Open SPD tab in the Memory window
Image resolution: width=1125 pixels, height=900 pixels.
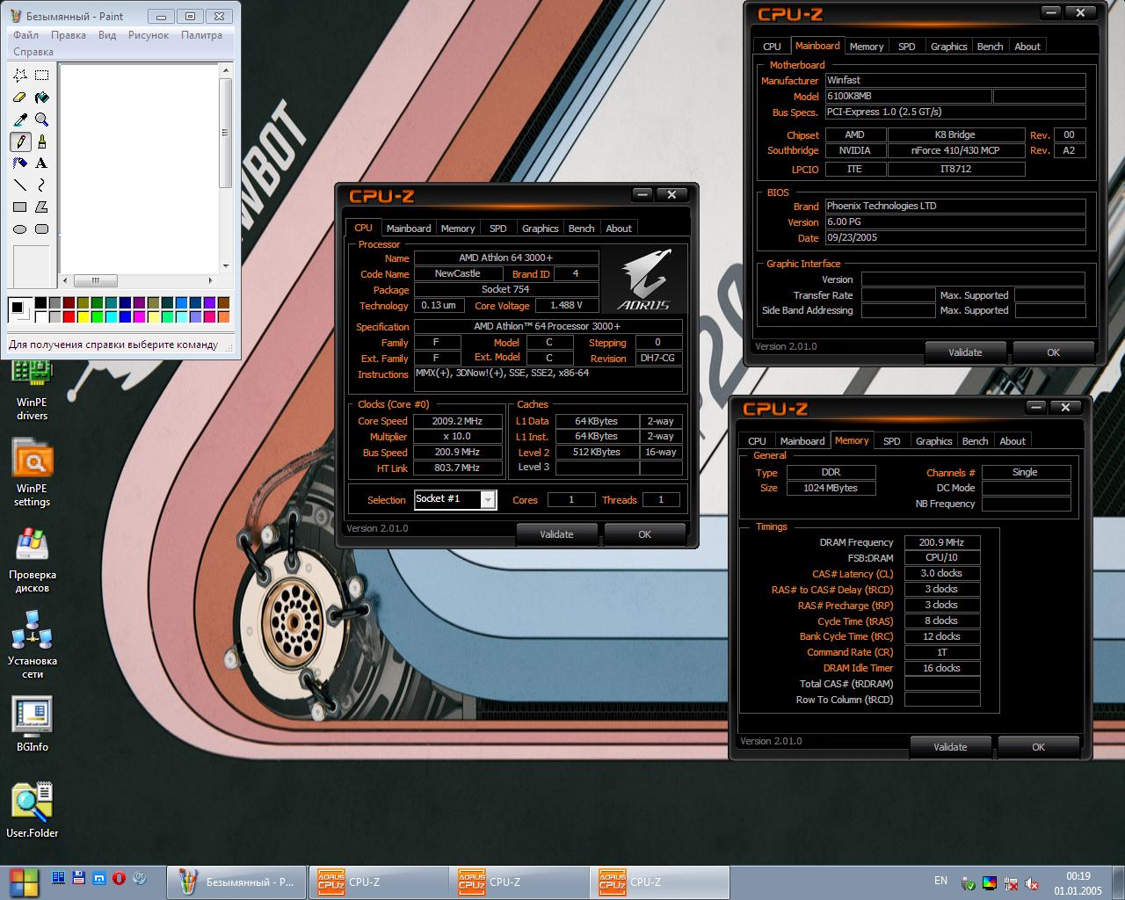892,441
